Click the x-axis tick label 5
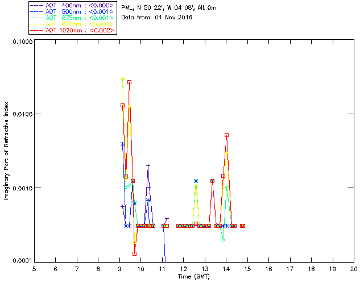This screenshot has height=291, width=364. coord(34,269)
